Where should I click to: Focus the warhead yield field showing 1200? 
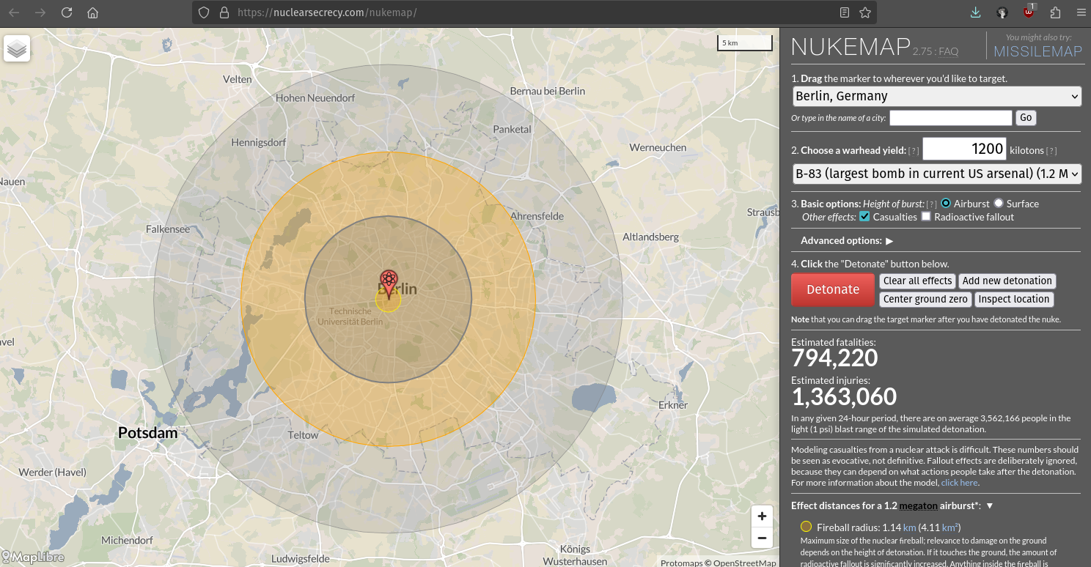(964, 149)
